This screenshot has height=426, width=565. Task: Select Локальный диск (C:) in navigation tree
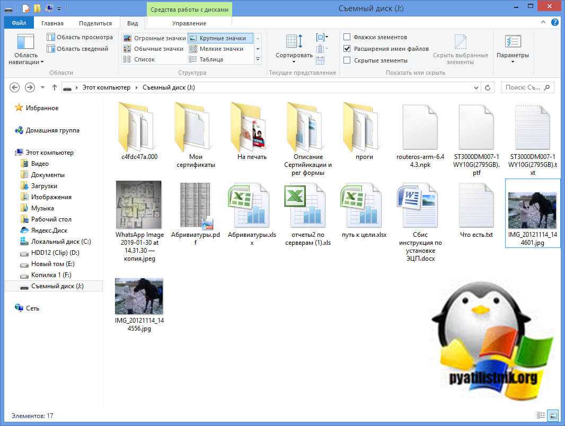(61, 242)
